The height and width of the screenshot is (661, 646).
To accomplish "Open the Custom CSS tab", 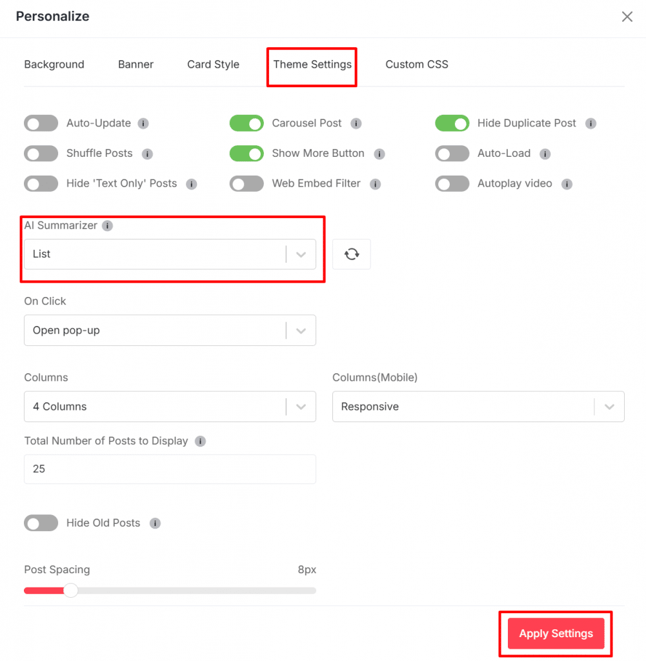I will click(x=417, y=65).
